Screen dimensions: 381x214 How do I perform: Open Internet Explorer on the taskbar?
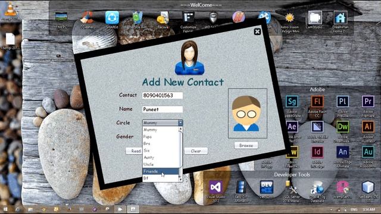17,209
